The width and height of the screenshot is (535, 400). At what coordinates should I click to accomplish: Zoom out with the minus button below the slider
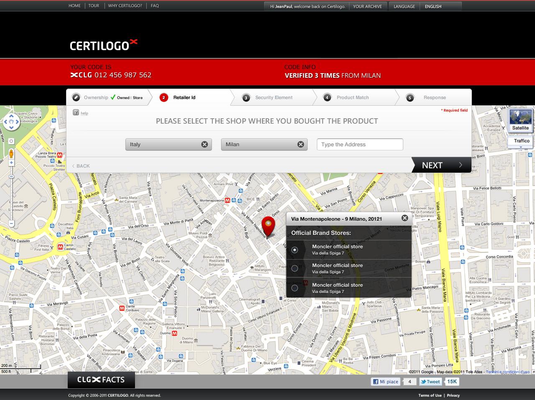click(x=11, y=224)
